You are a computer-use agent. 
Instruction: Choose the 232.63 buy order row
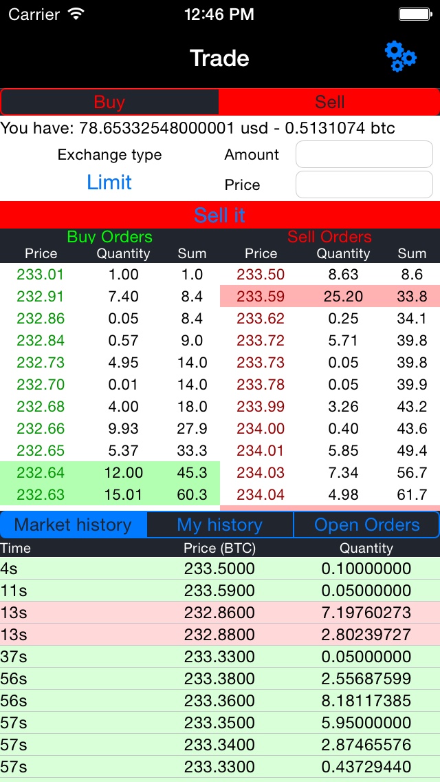pyautogui.click(x=110, y=495)
